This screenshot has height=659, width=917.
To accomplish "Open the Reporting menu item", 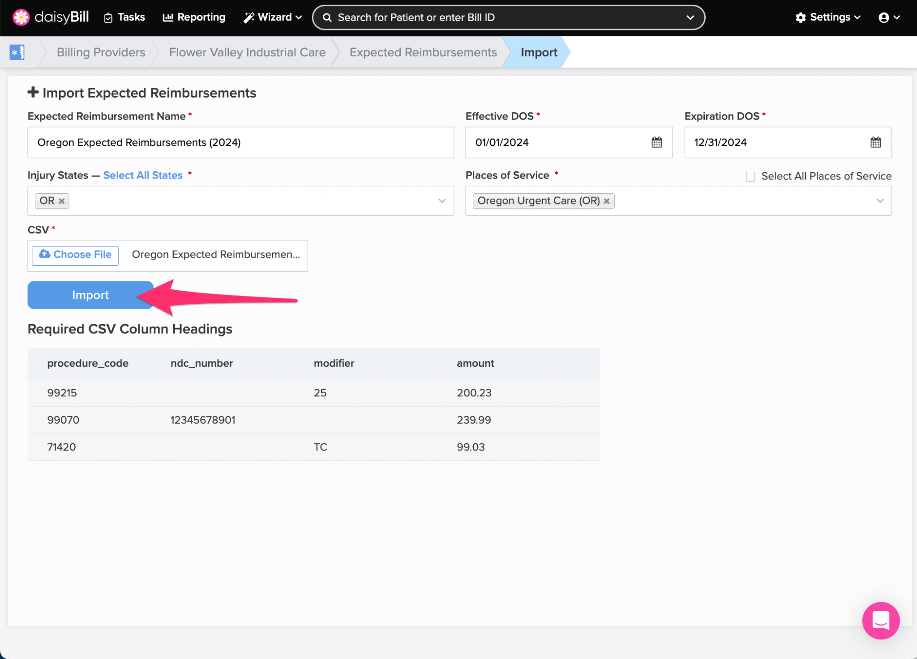I will tap(194, 17).
